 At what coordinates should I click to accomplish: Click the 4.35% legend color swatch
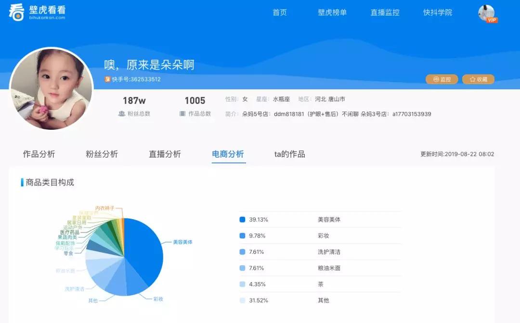tap(242, 284)
